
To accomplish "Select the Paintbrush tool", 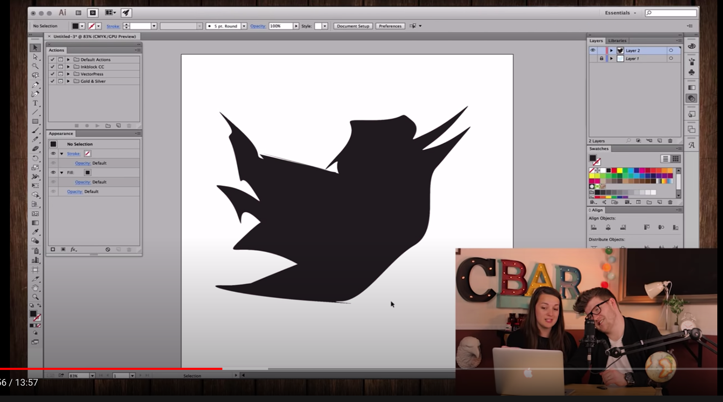I will coord(35,131).
